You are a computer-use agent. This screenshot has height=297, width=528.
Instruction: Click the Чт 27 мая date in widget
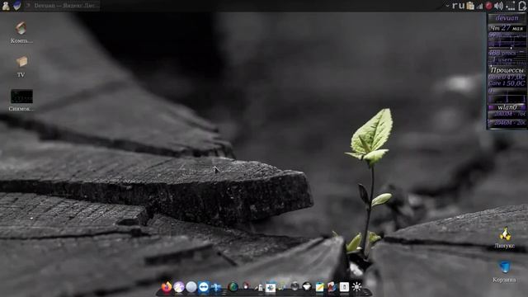[507, 28]
